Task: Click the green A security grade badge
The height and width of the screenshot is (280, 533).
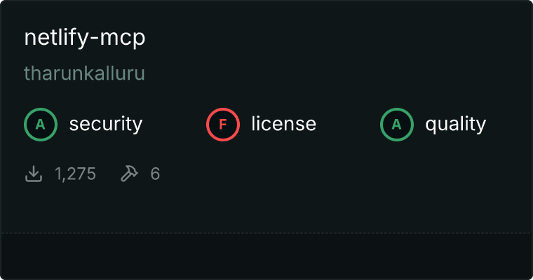Action: (x=41, y=125)
